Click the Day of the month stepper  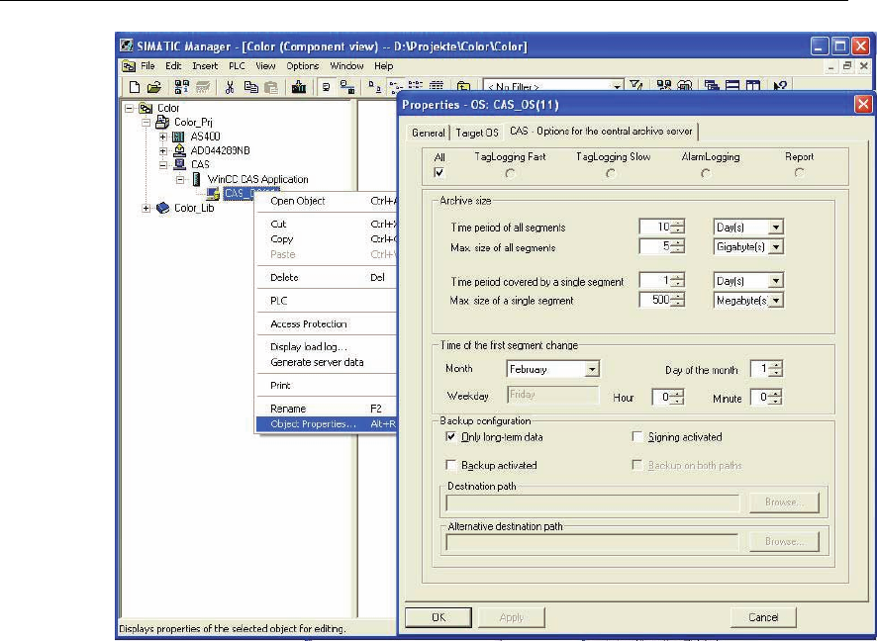pyautogui.click(x=776, y=369)
